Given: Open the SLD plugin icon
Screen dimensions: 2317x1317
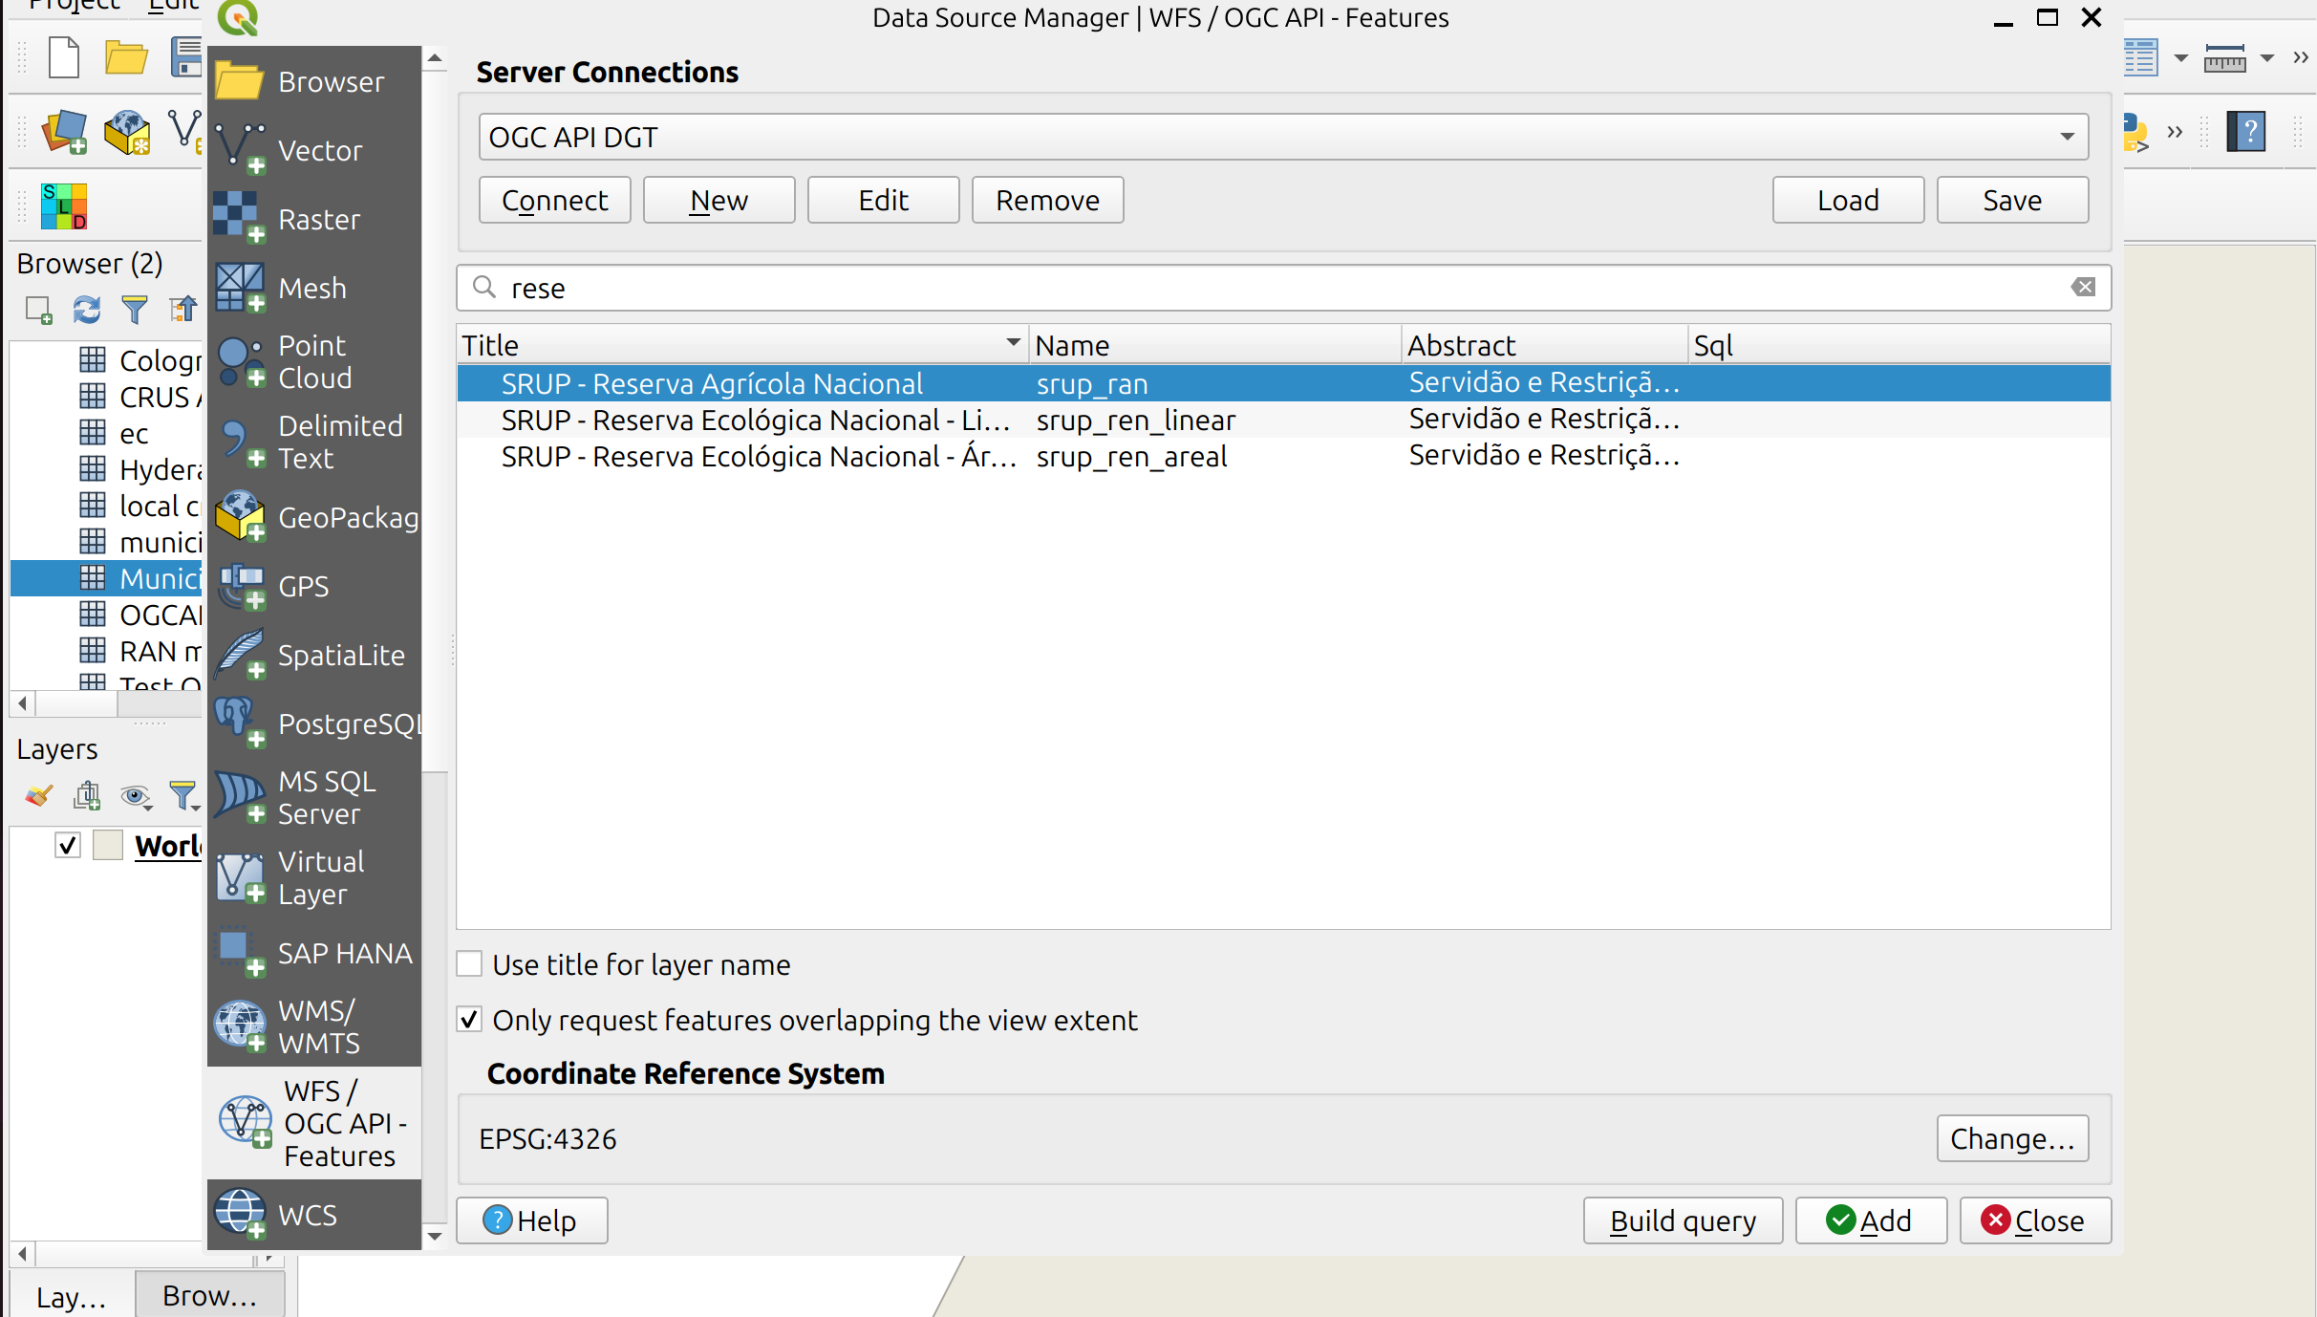Looking at the screenshot, I should pyautogui.click(x=64, y=206).
